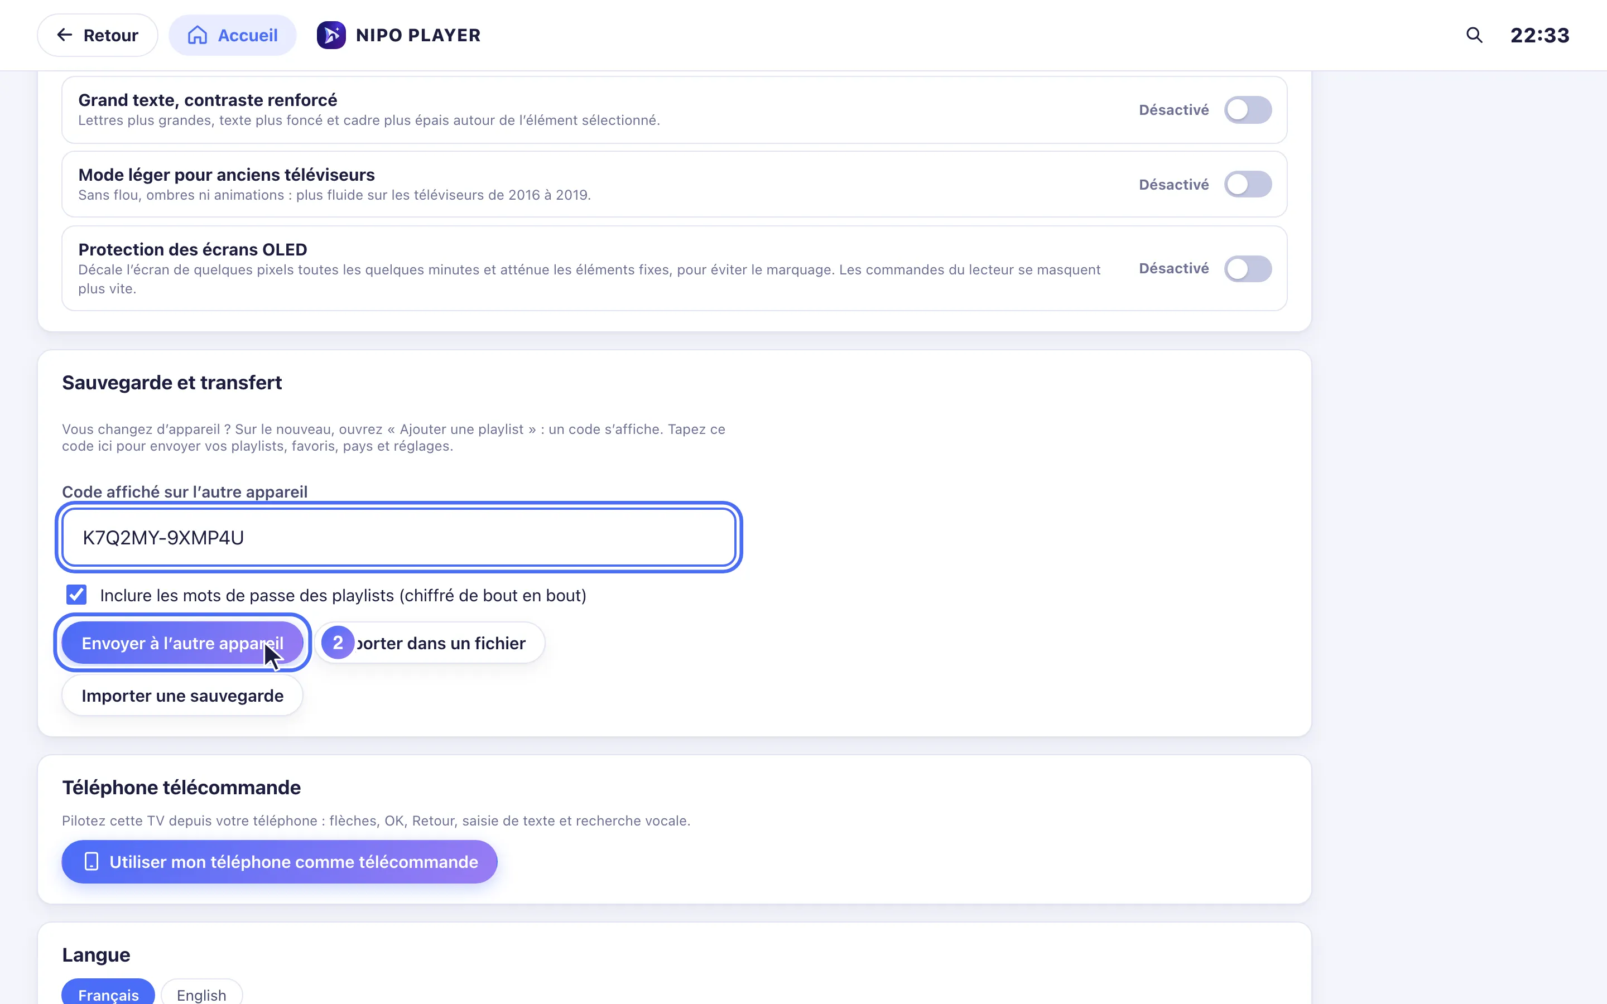The height and width of the screenshot is (1004, 1607).
Task: Click the NIPO PLAYER title text
Action: 418,35
